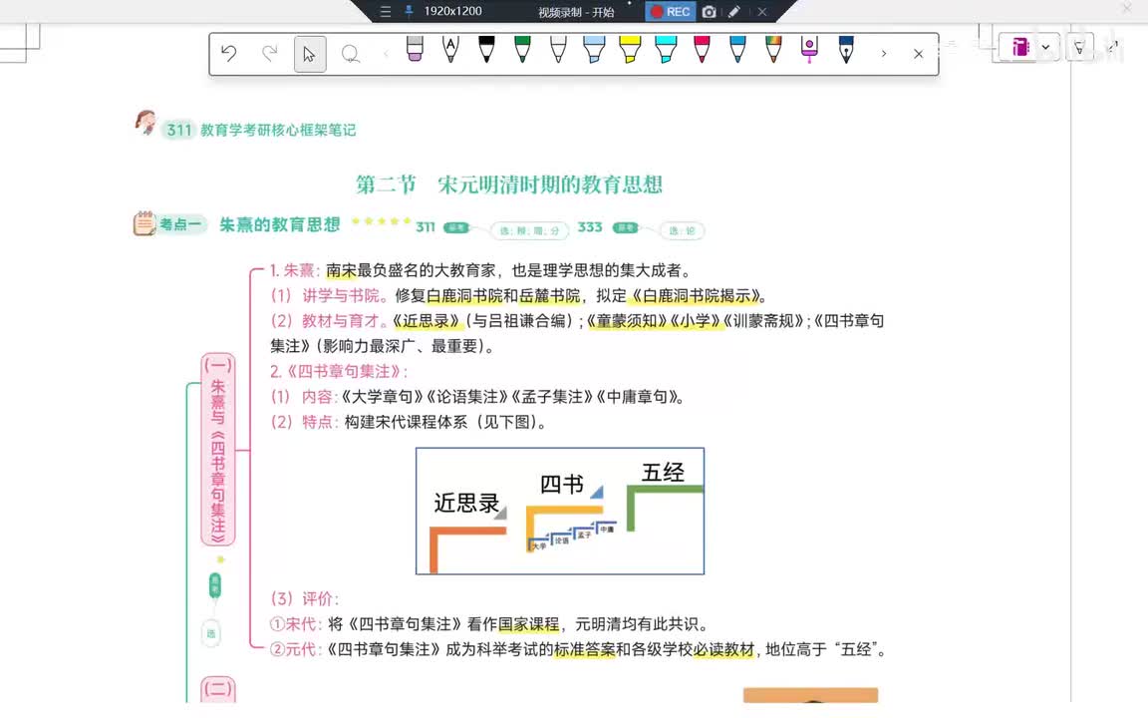Choose the text pen marked A
Viewport: 1148px width, 718px height.
pyautogui.click(x=450, y=49)
